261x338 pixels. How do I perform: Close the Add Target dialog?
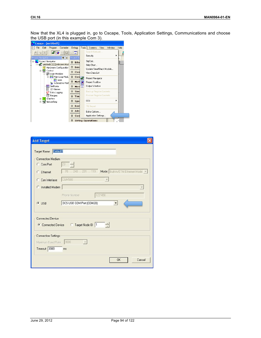click(150, 140)
